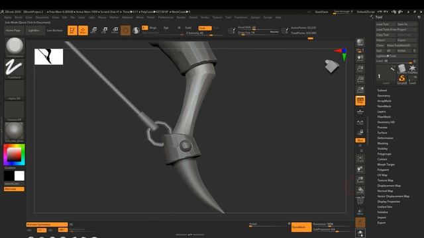Click the Sculptris Pro mode icon
Image resolution: width=424 pixels, height=238 pixels.
[x=136, y=30]
